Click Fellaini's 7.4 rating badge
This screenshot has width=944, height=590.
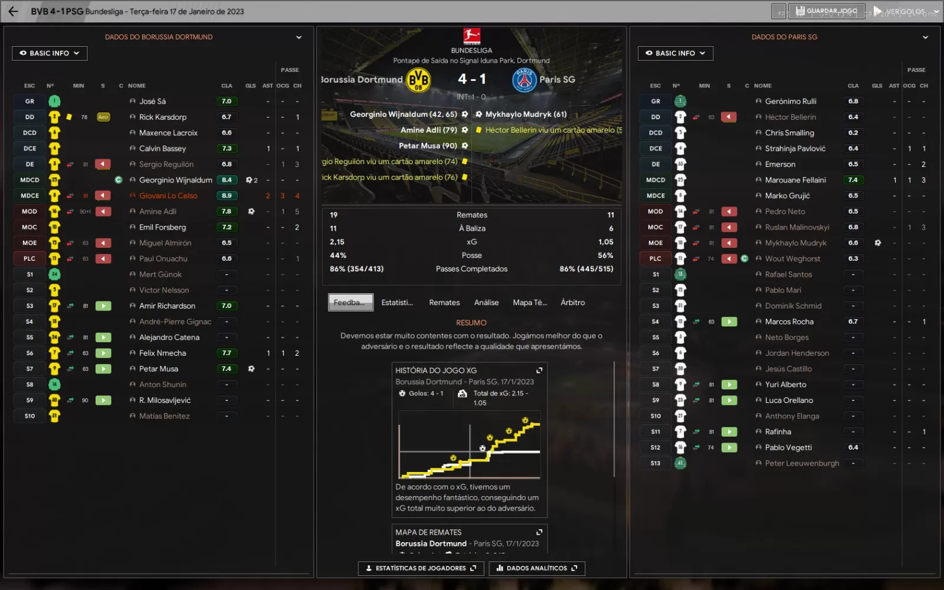pyautogui.click(x=853, y=180)
